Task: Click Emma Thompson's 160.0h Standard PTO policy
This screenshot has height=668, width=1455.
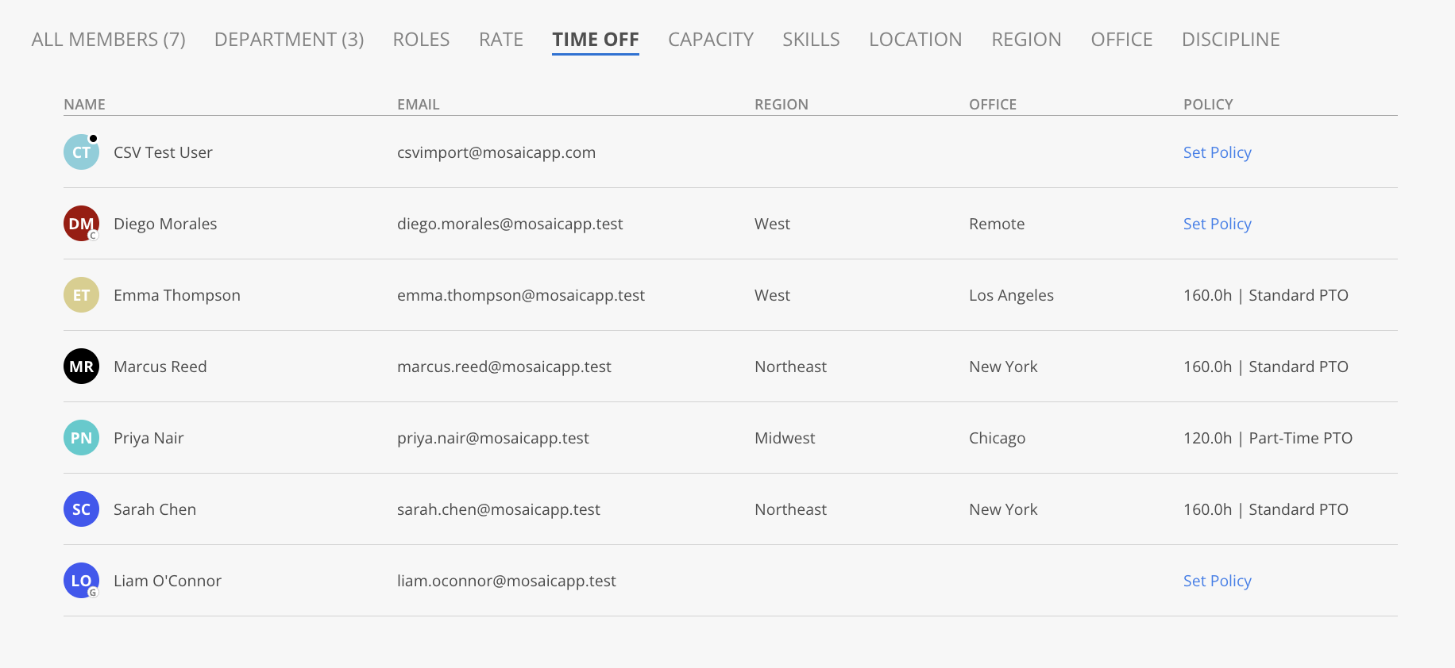Action: tap(1266, 295)
